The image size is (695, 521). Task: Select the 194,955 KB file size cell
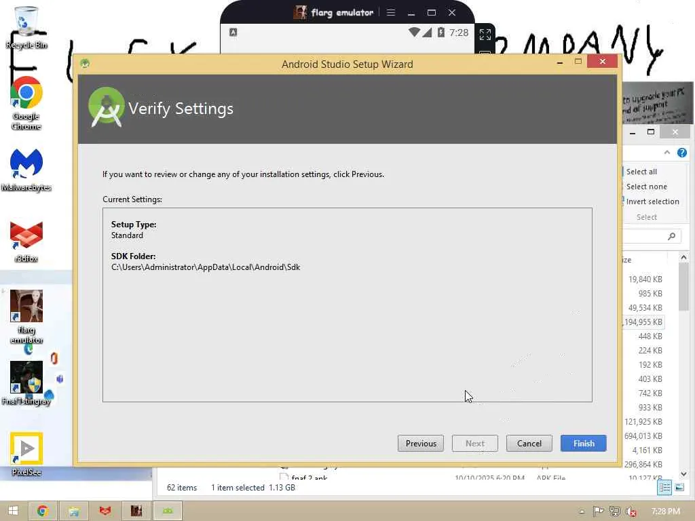[643, 322]
